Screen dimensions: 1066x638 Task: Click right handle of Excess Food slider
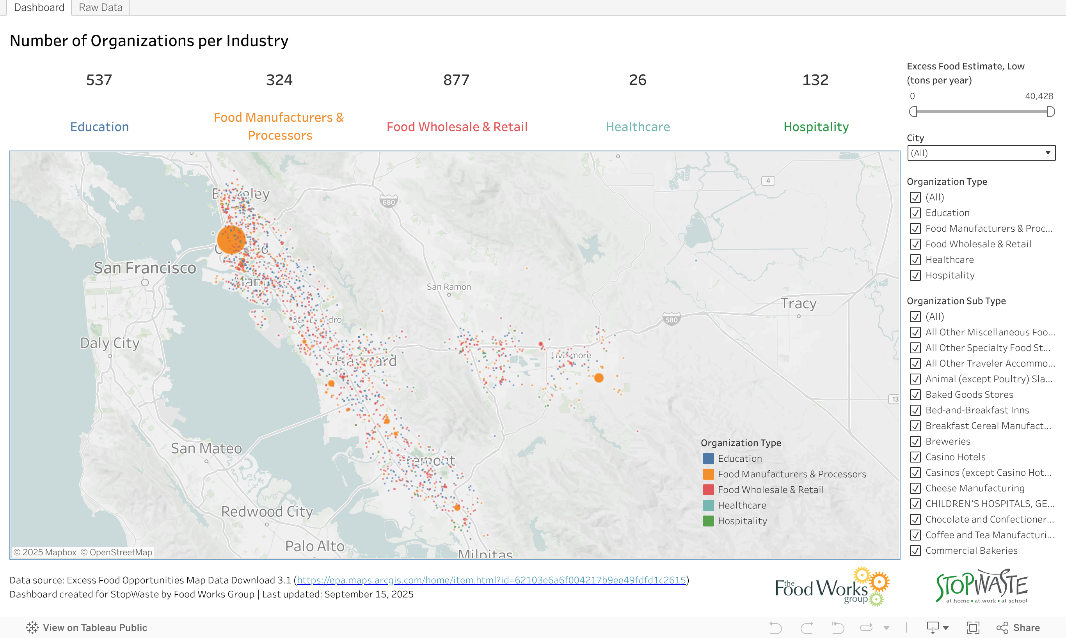pos(1050,112)
